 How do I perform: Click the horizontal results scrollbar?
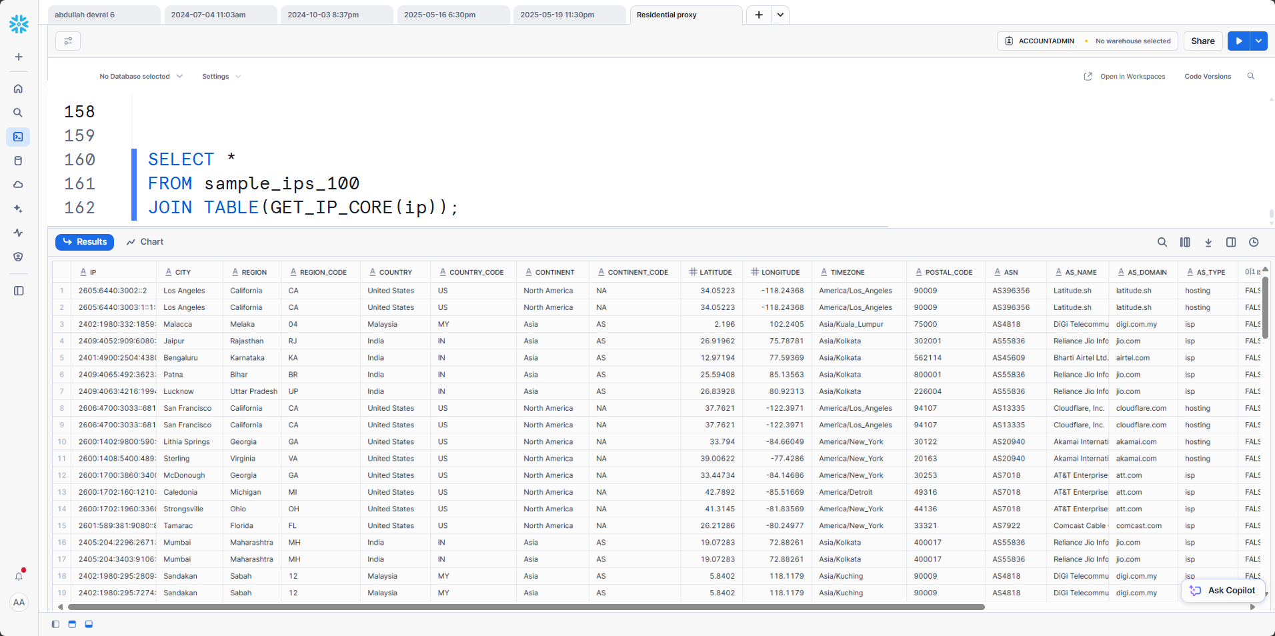coord(526,607)
